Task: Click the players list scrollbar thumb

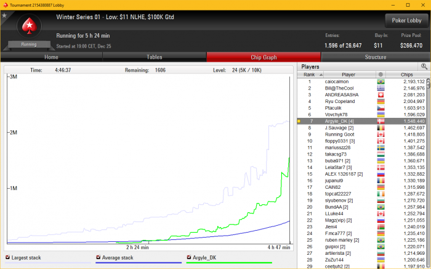Action: [429, 84]
